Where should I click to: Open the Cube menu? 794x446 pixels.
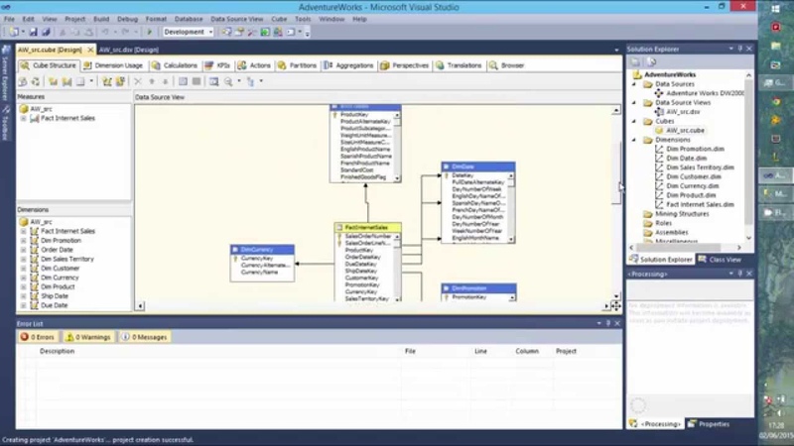(x=279, y=19)
